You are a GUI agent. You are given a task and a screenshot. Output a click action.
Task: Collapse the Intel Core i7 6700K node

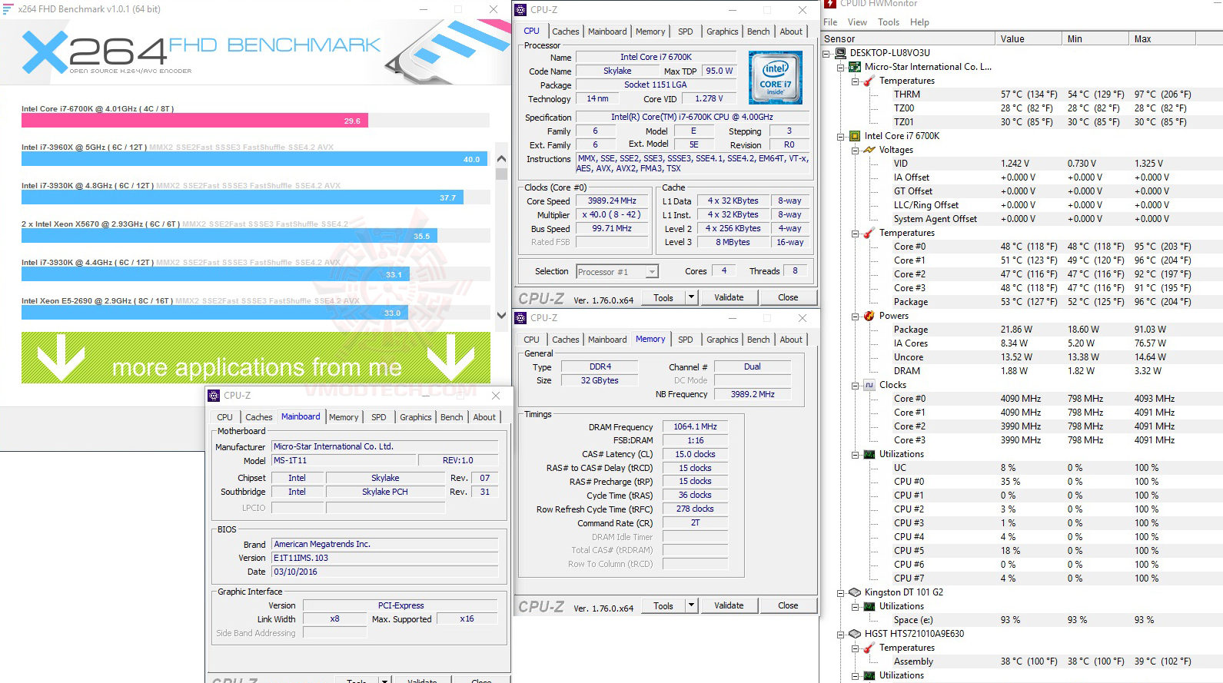click(x=841, y=136)
